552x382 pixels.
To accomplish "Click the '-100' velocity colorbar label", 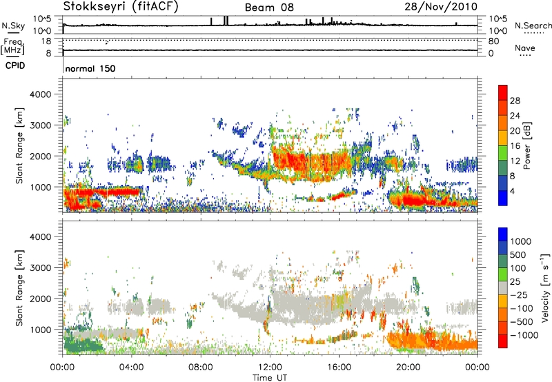I will [522, 308].
